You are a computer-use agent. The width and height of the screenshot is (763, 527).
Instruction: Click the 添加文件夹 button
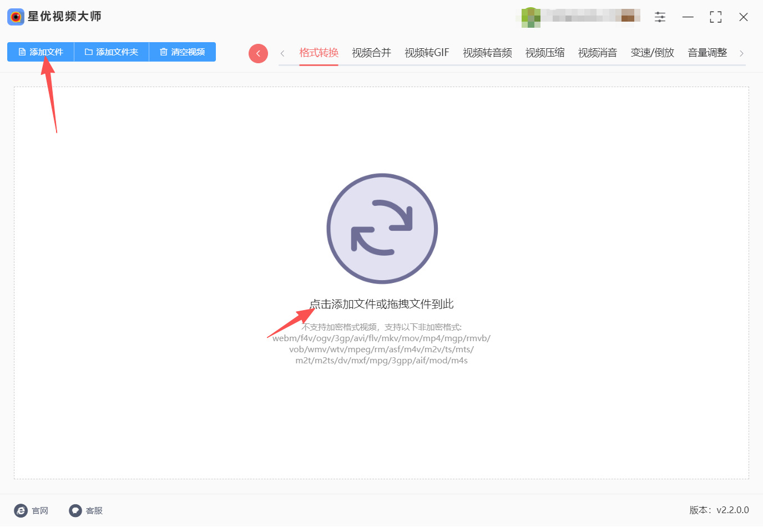112,52
